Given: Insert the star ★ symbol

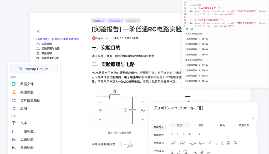Looking at the screenshot, I should click(x=199, y=134).
